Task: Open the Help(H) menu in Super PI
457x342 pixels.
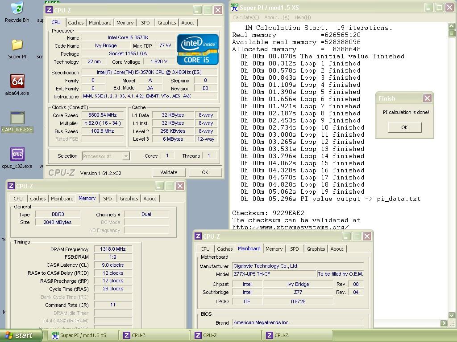Action: [x=303, y=17]
